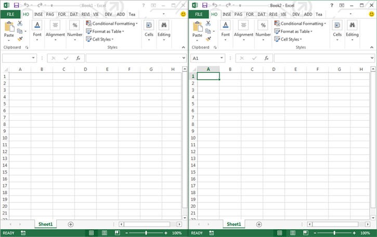Collapse the ribbon in Book2 window
This screenshot has height=237, width=377.
click(x=372, y=47)
